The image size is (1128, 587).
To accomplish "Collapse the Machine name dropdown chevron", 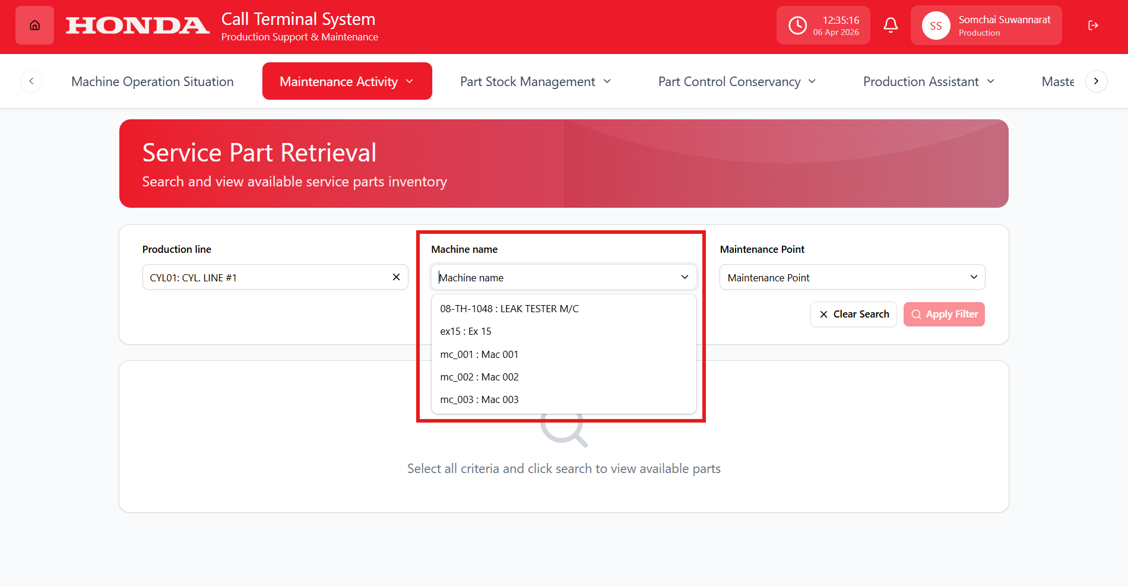I will 685,277.
